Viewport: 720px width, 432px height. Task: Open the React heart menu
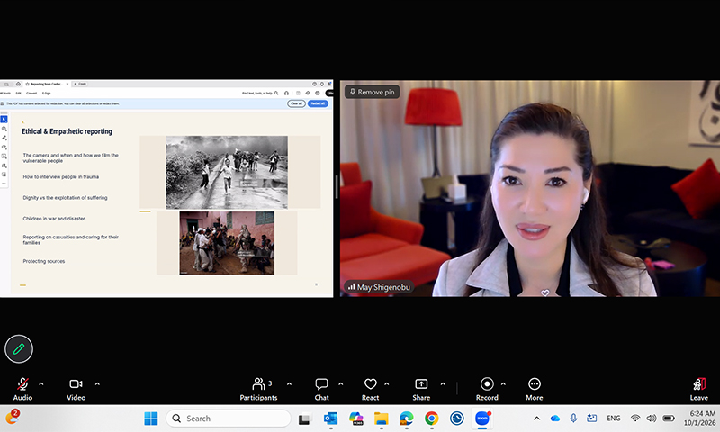tap(371, 389)
